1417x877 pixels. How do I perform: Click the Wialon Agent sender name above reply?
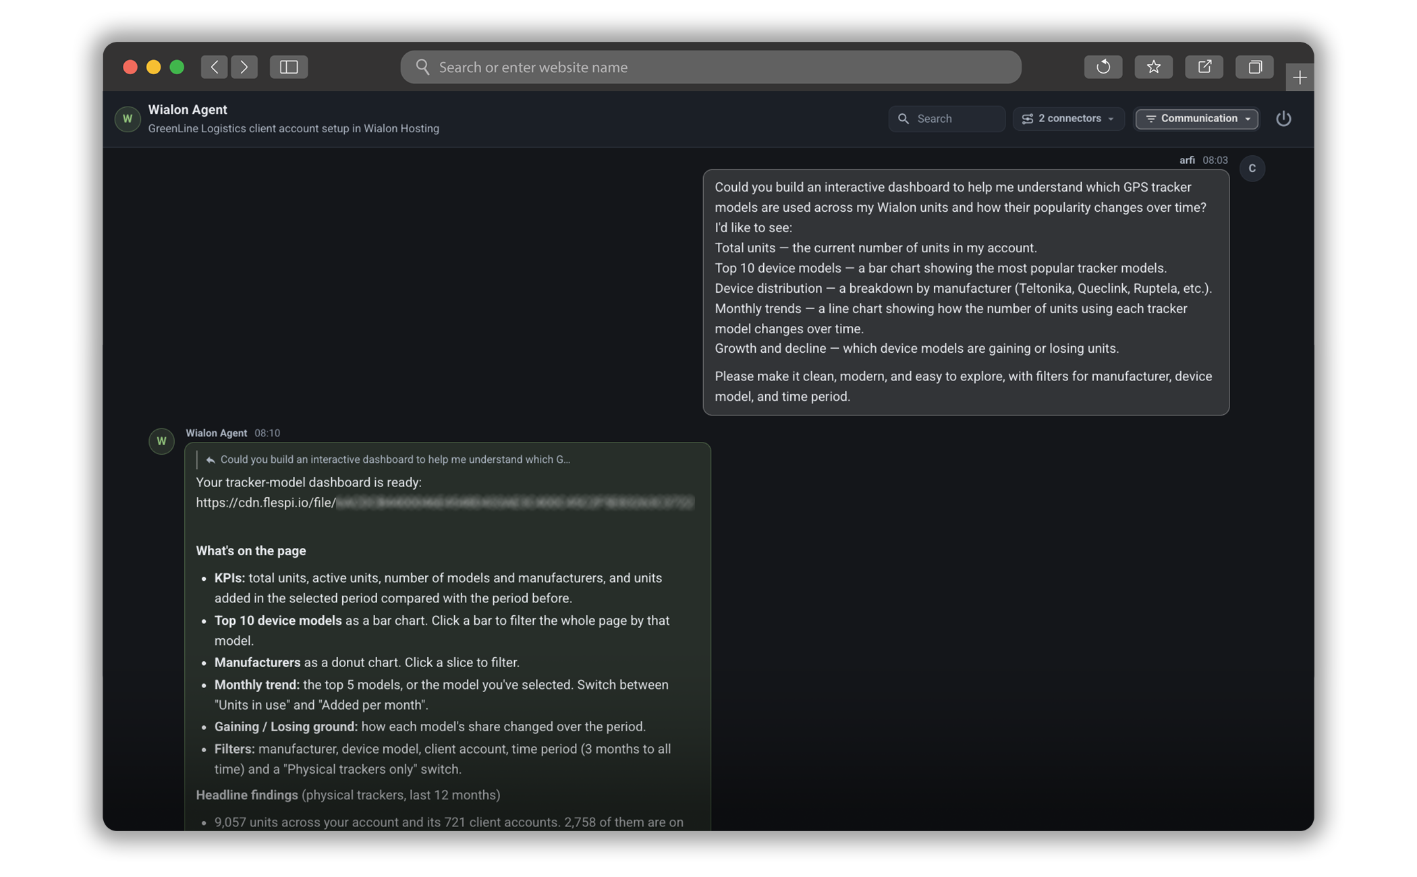click(217, 433)
